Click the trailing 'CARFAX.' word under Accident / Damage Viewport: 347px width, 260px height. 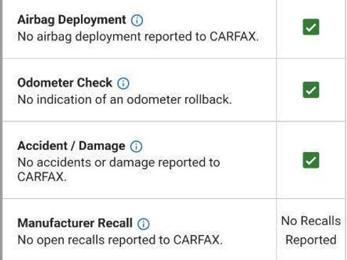coord(42,177)
